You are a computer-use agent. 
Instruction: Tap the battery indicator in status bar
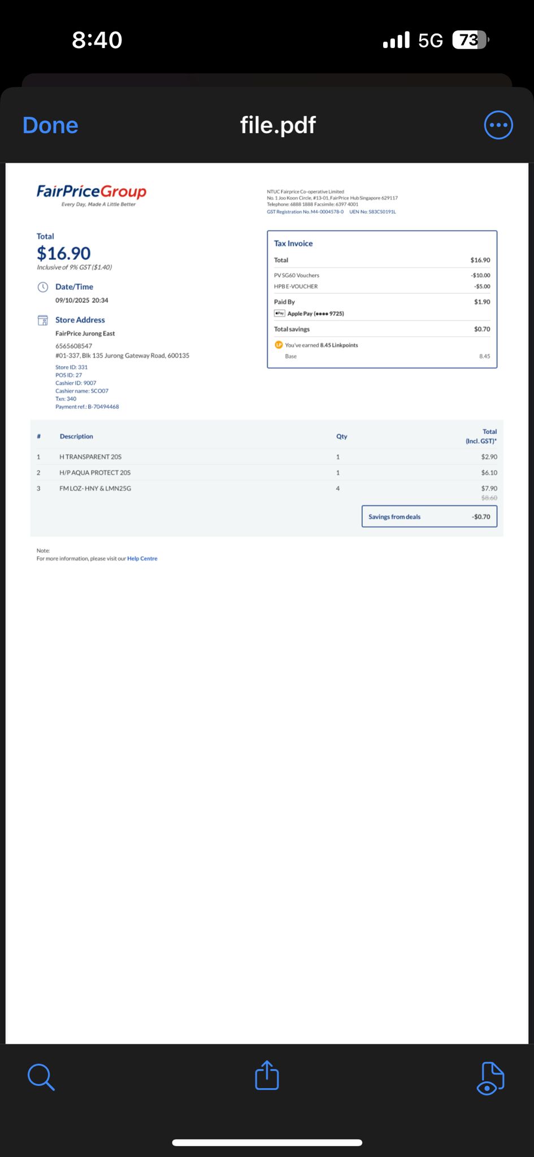(x=470, y=40)
